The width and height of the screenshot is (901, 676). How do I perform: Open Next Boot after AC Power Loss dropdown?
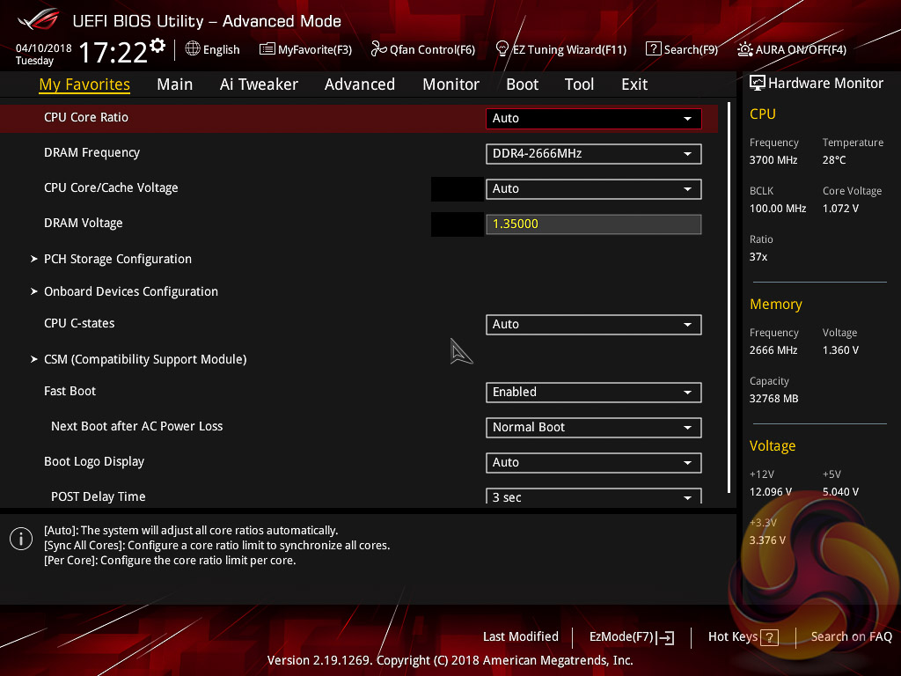594,427
